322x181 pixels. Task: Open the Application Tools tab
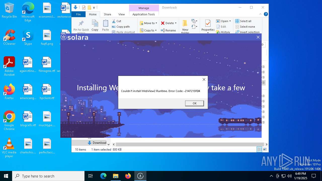tap(144, 14)
